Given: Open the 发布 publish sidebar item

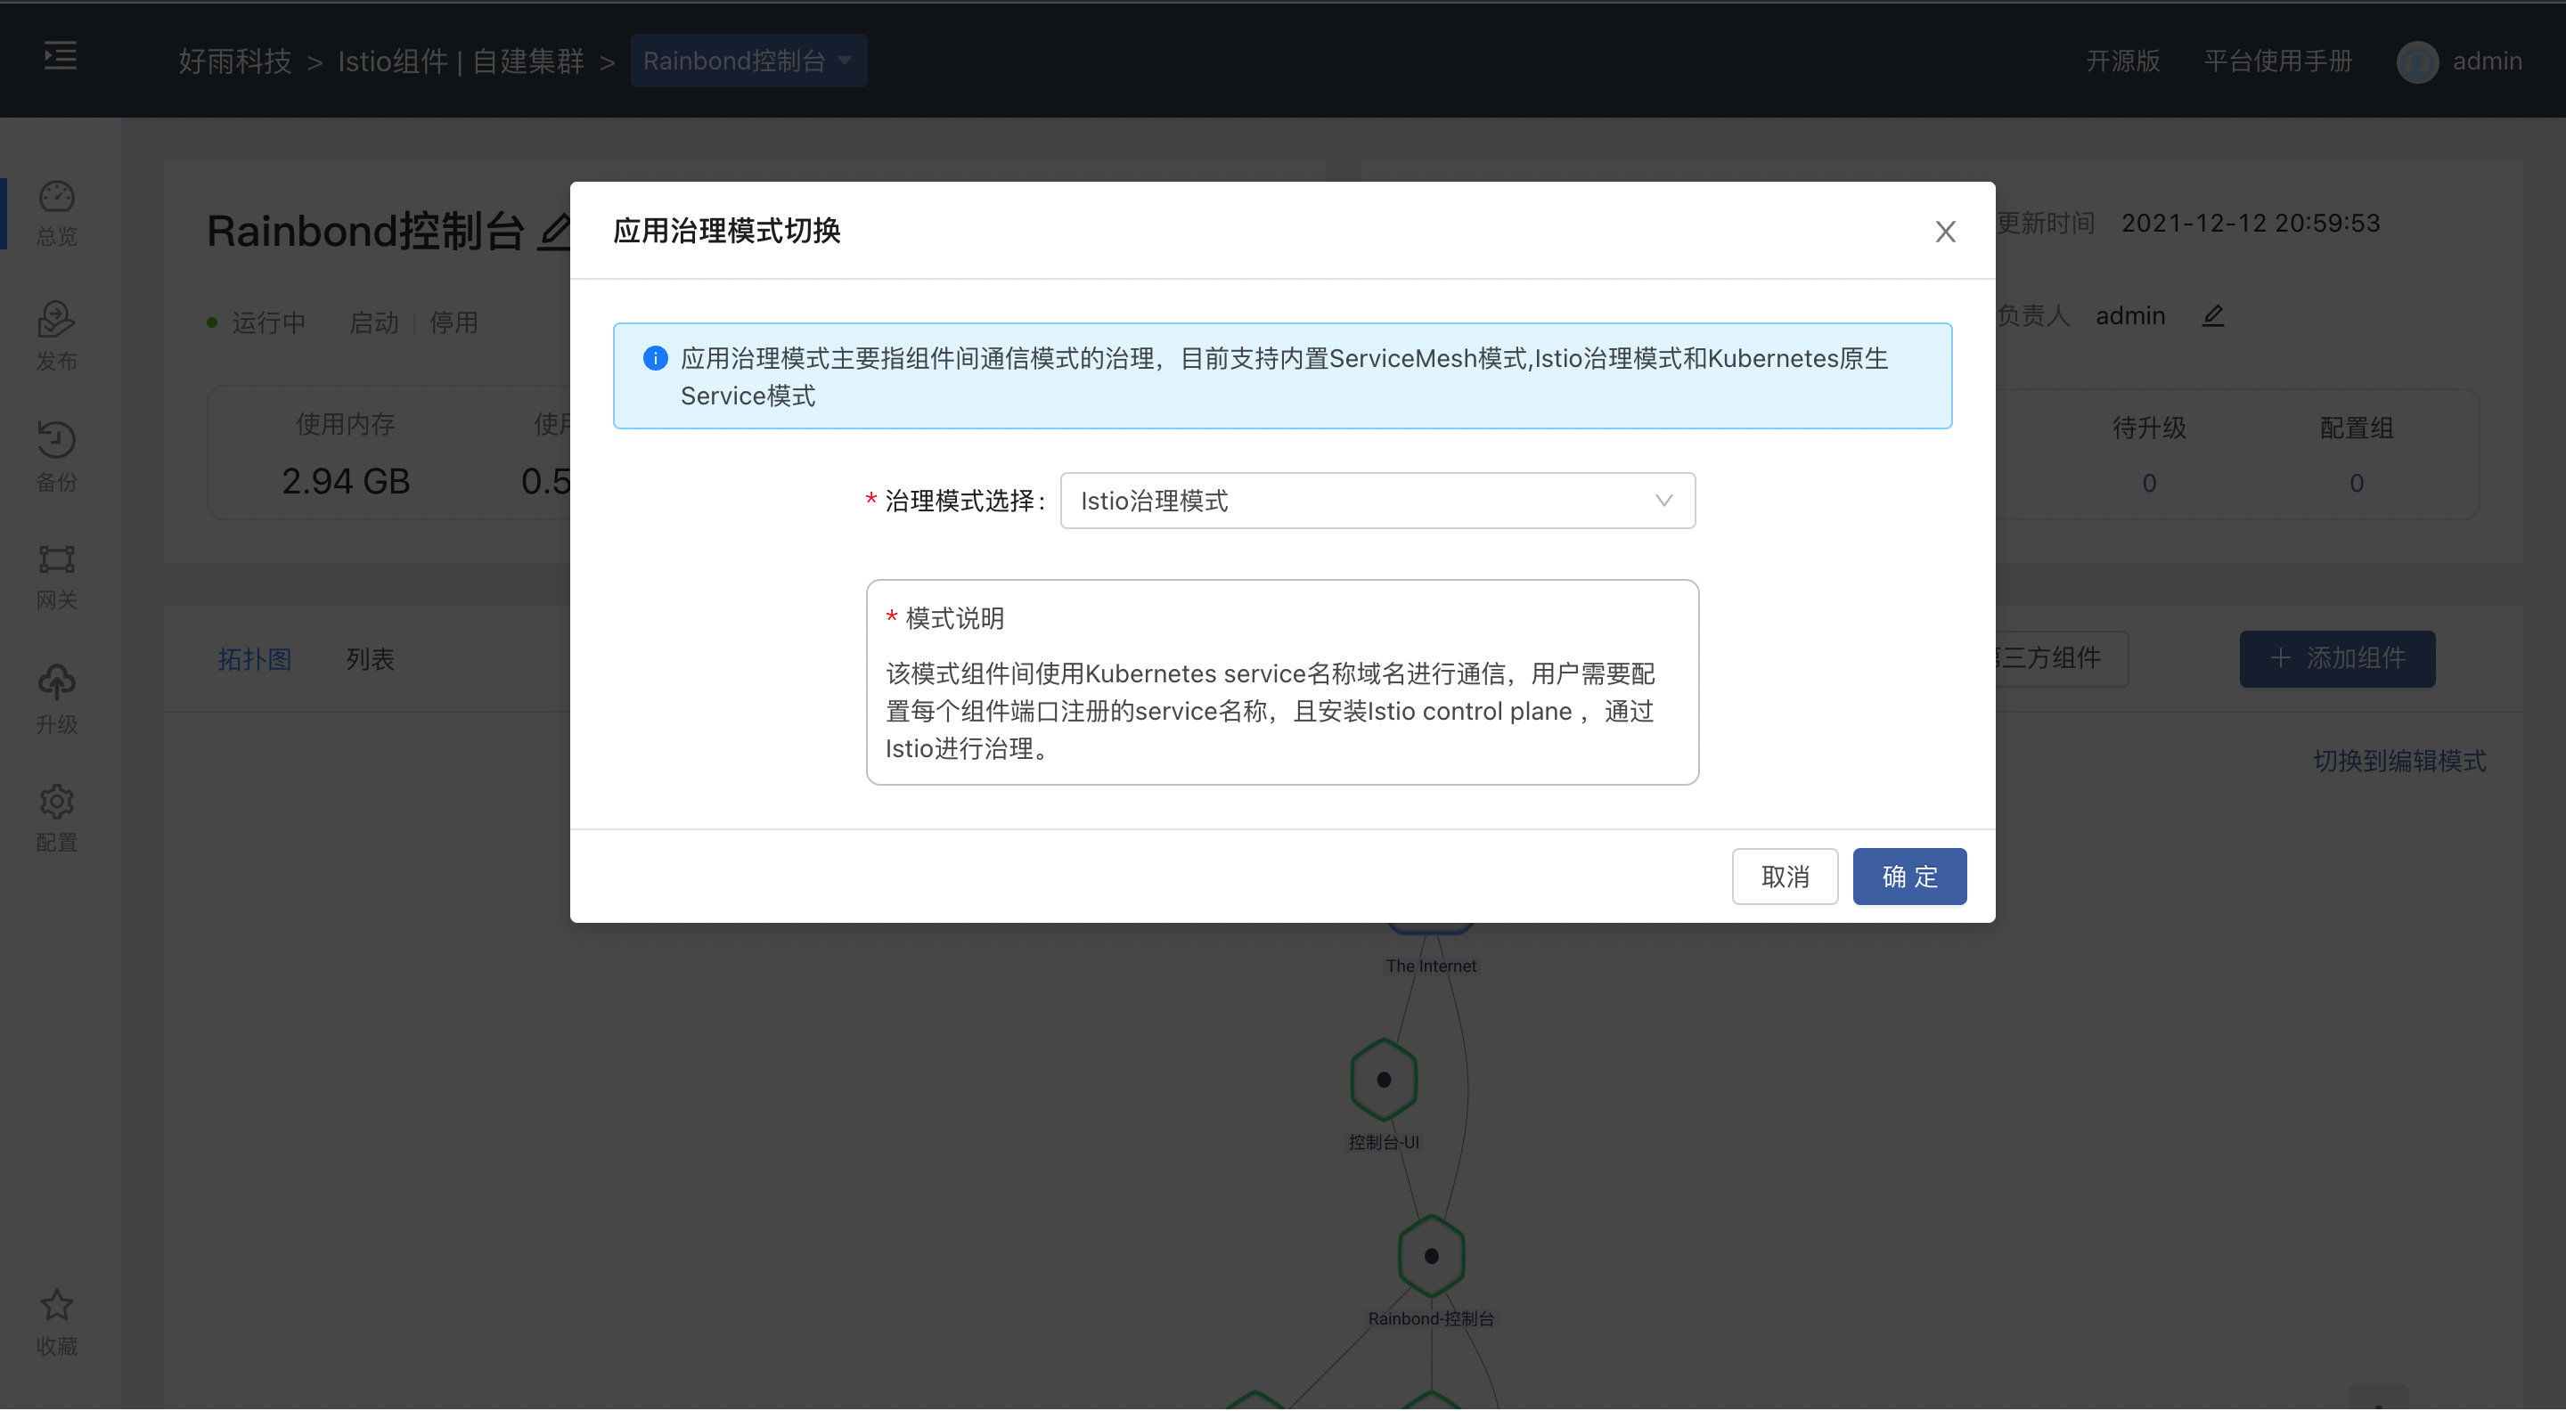Looking at the screenshot, I should pyautogui.click(x=57, y=337).
